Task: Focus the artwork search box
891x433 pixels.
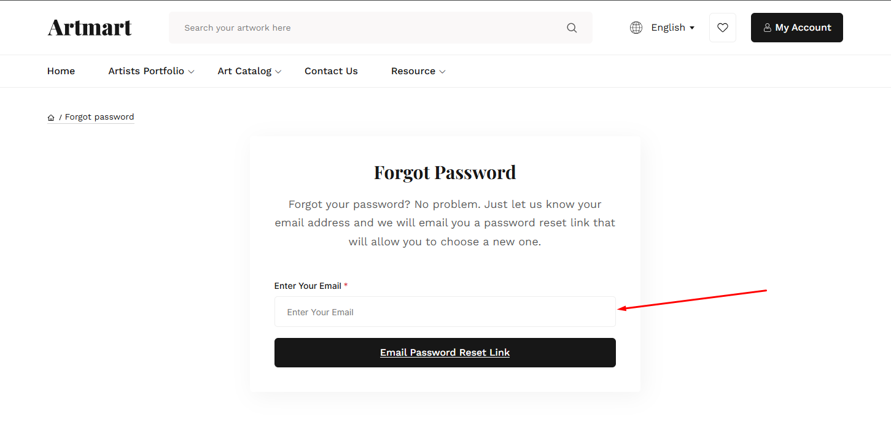Action: (x=368, y=28)
